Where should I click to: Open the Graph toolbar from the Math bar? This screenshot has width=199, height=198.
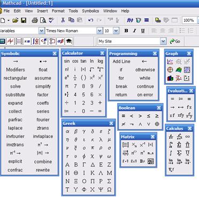click(x=10, y=42)
